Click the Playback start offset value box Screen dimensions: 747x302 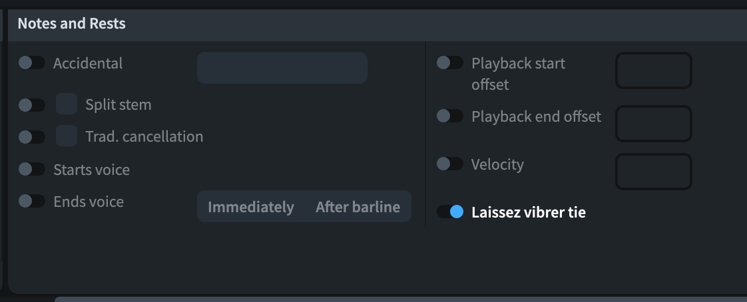coord(653,71)
